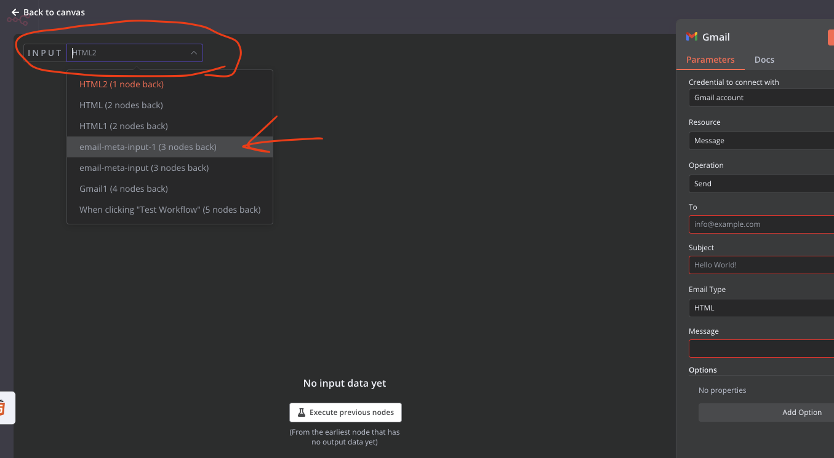Click the Gmail logo in the node header

point(692,36)
